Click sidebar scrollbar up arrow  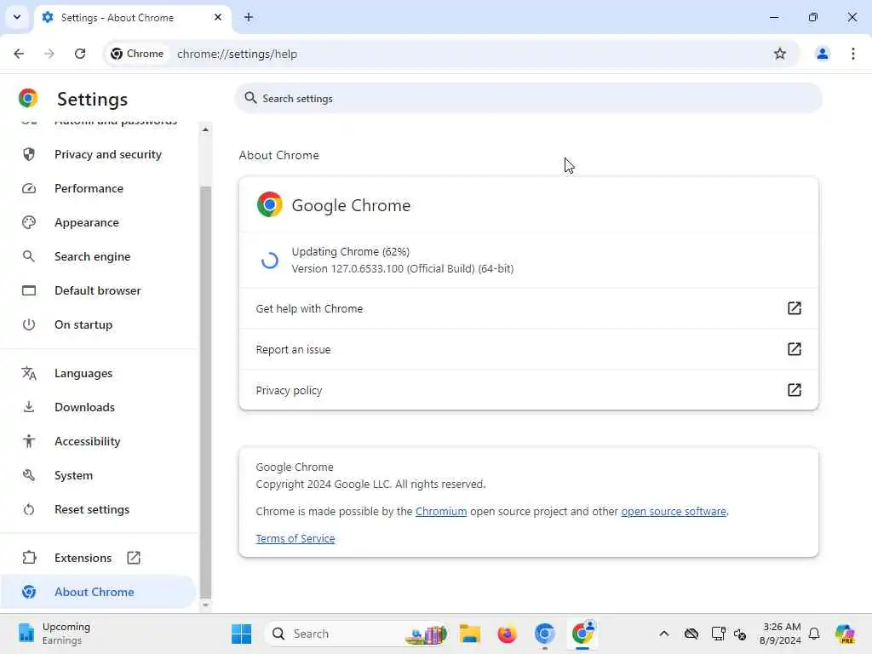pos(206,129)
